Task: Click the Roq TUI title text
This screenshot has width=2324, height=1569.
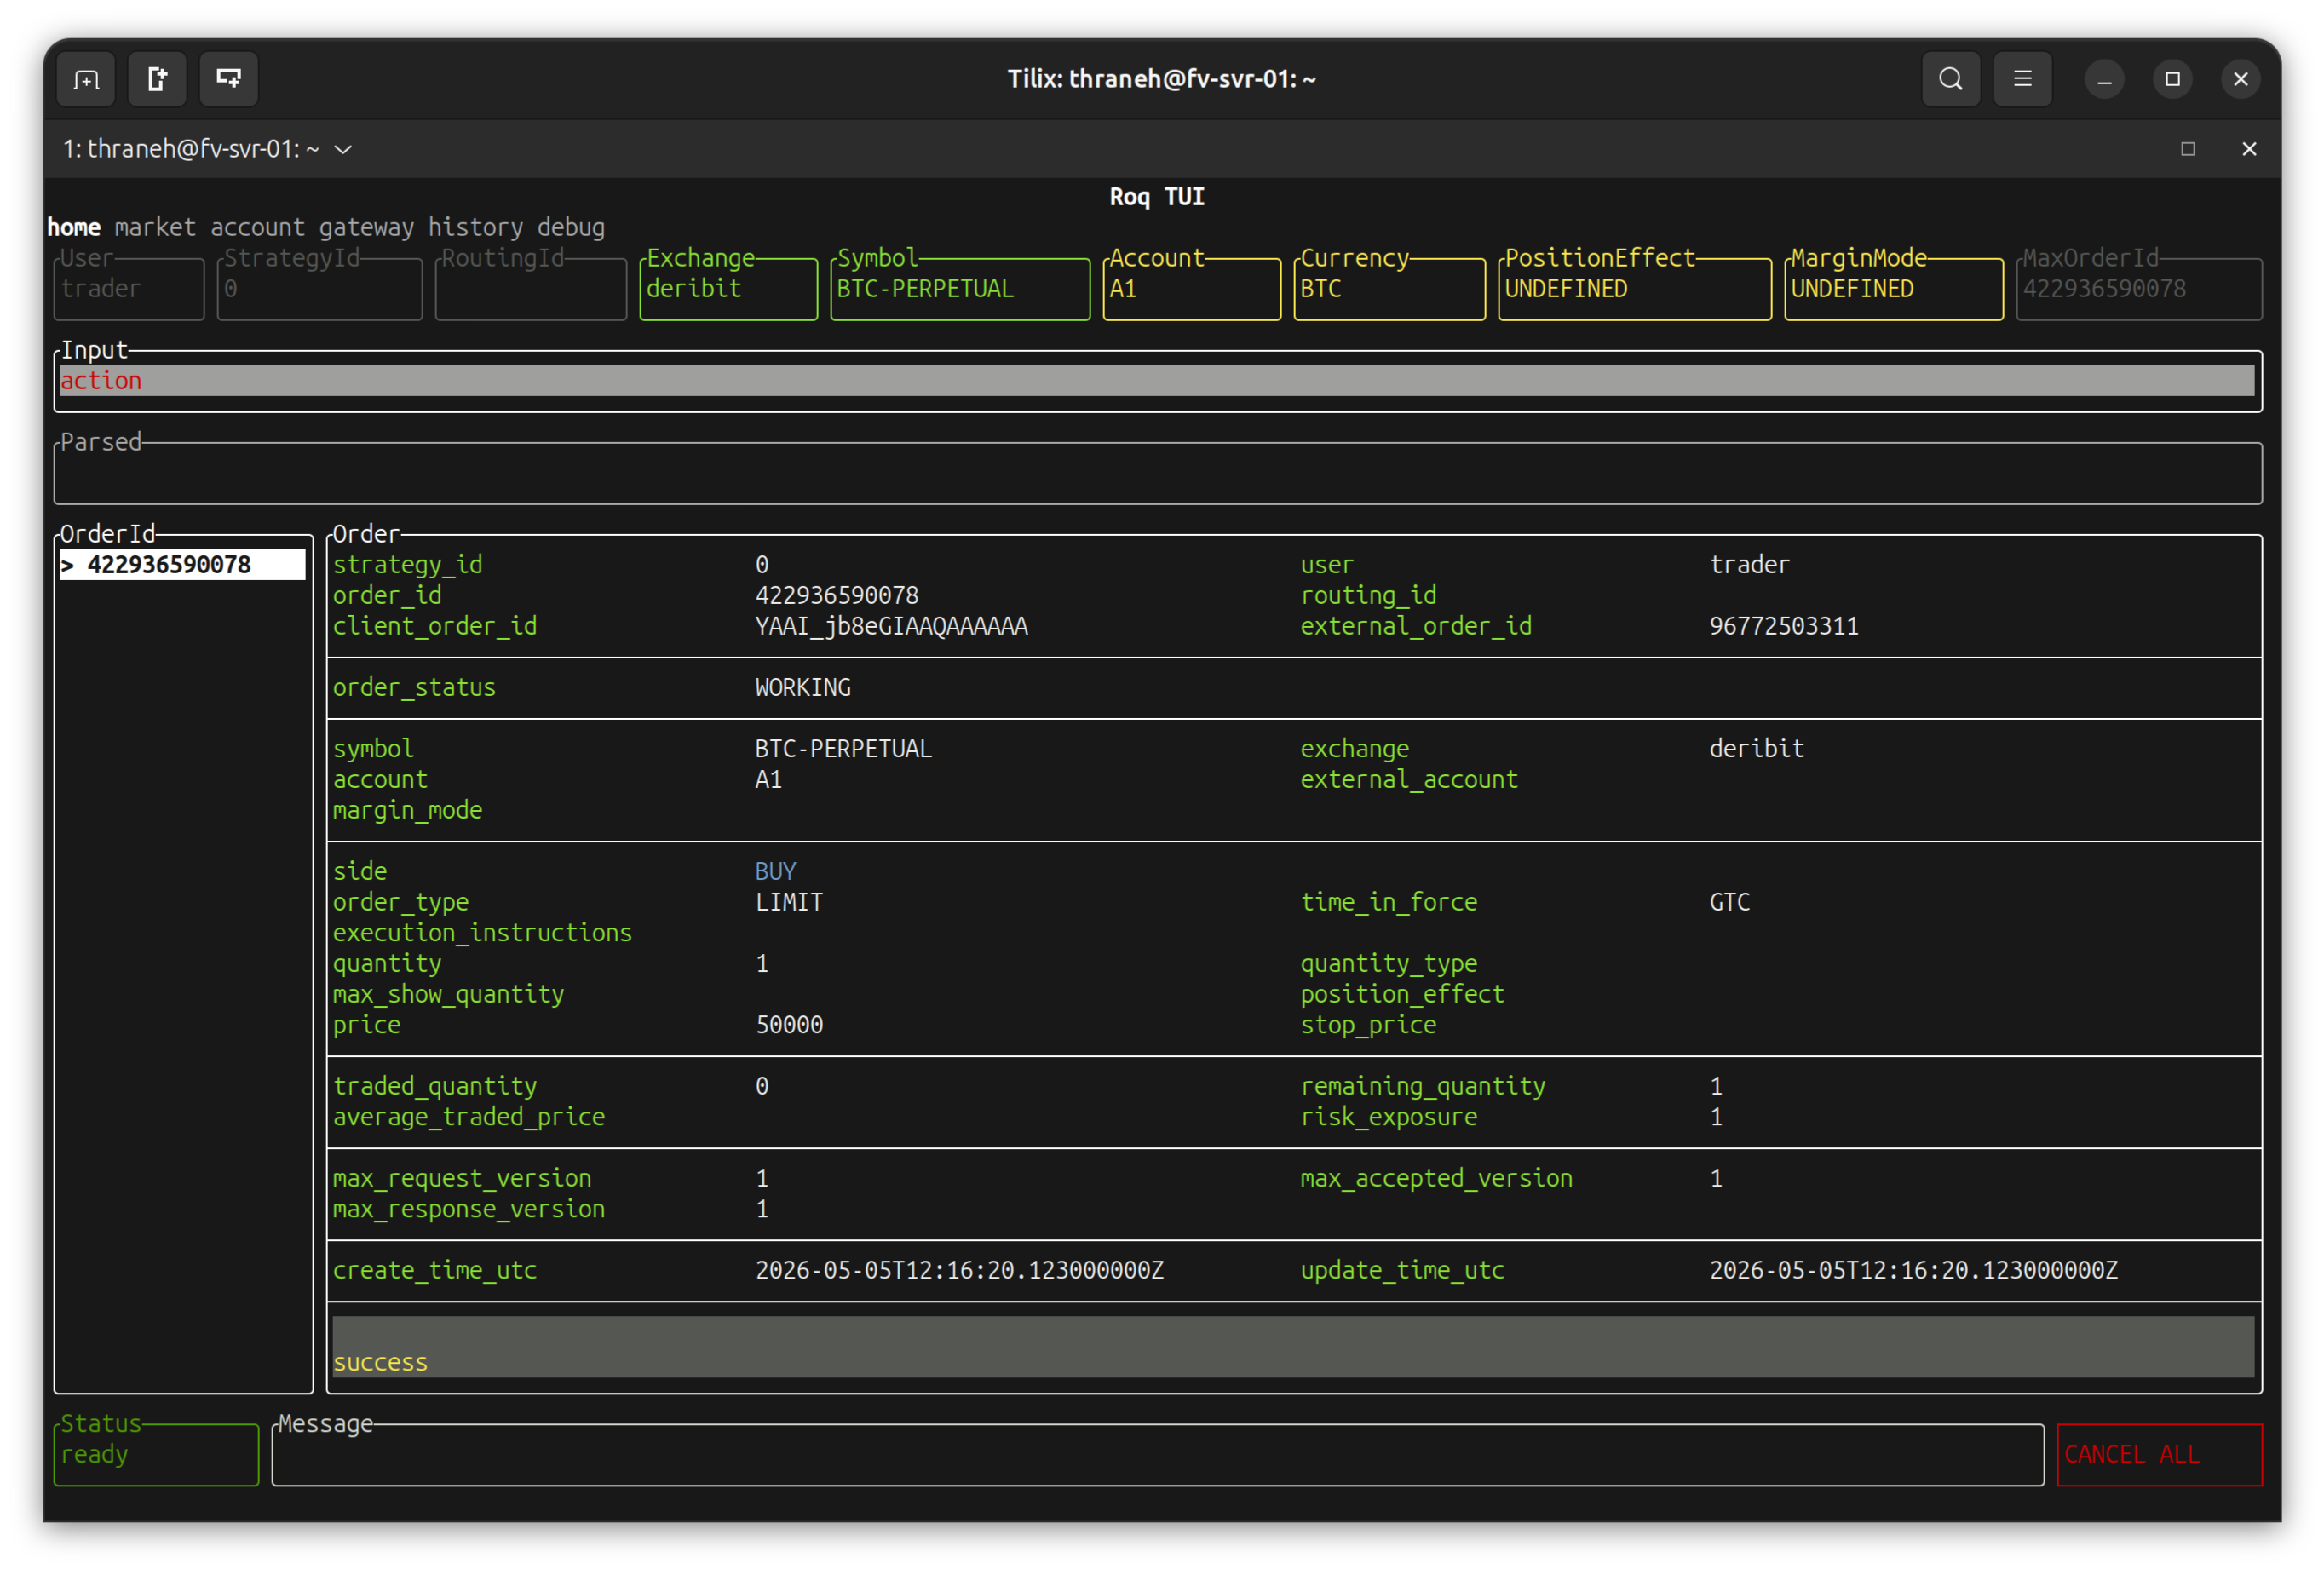Action: click(x=1157, y=197)
